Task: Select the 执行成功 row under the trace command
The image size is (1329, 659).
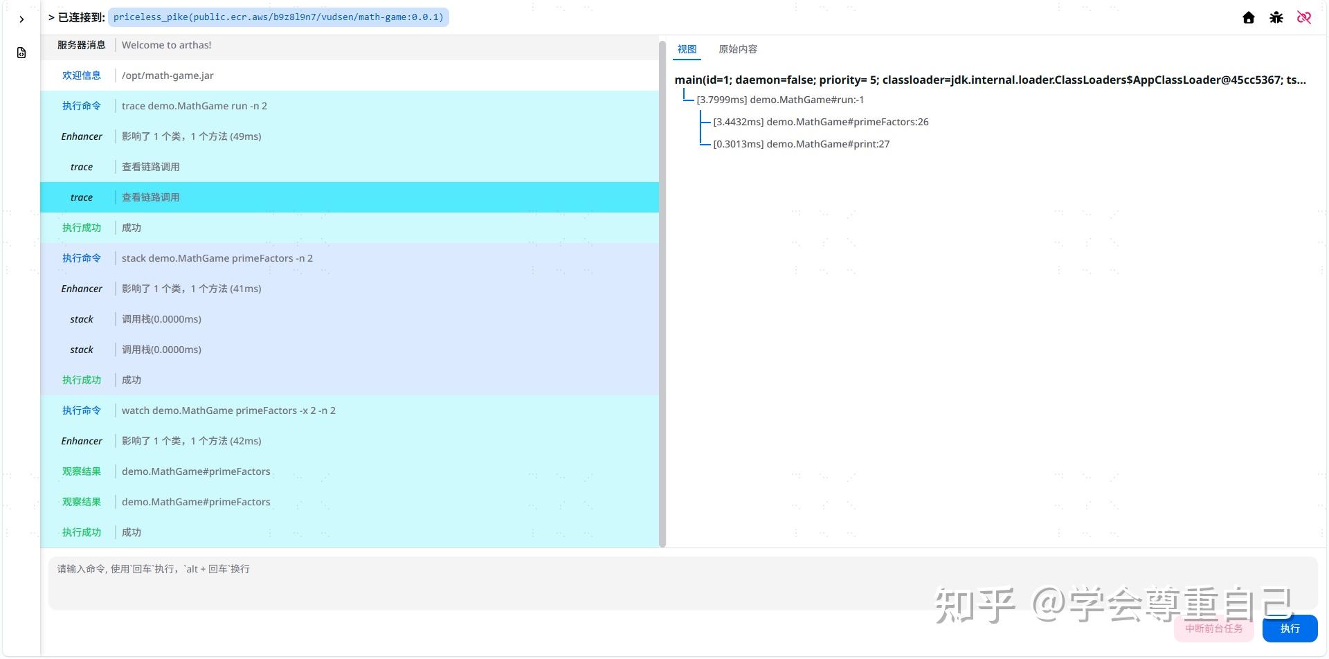Action: (x=350, y=228)
